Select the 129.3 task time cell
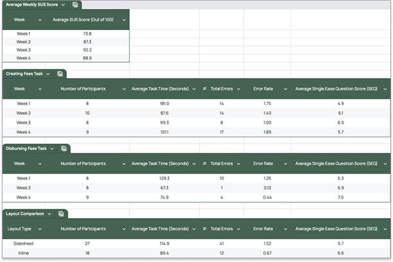Image resolution: width=393 pixels, height=262 pixels. pyautogui.click(x=164, y=178)
